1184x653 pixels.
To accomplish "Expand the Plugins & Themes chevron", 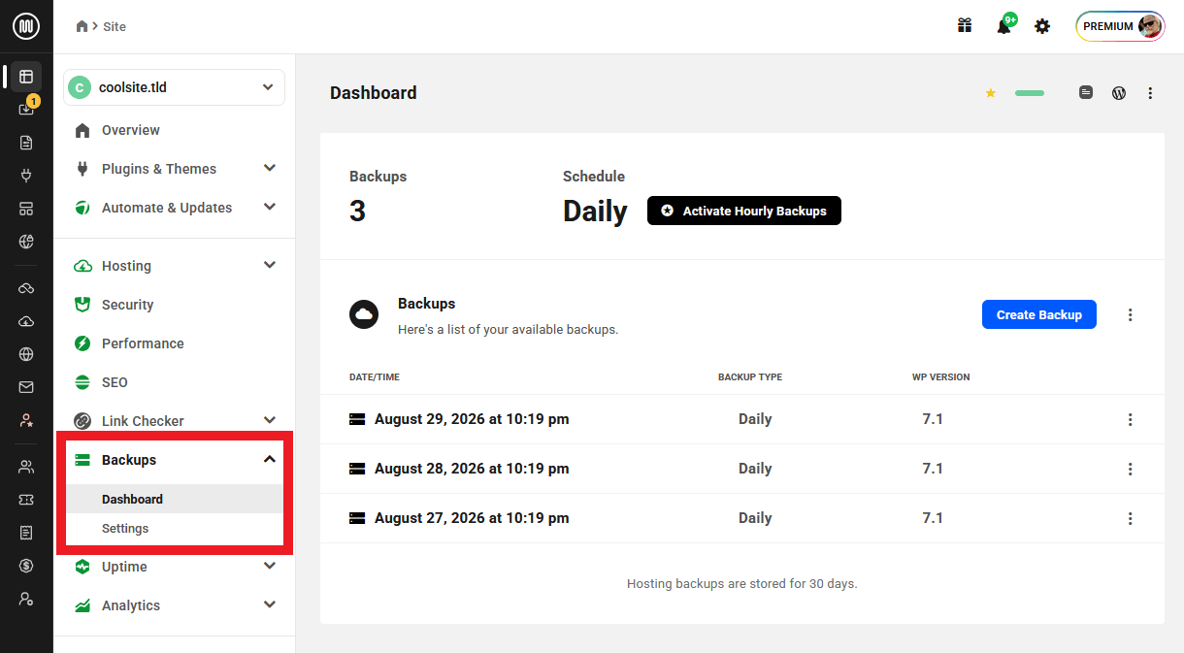I will pos(270,168).
